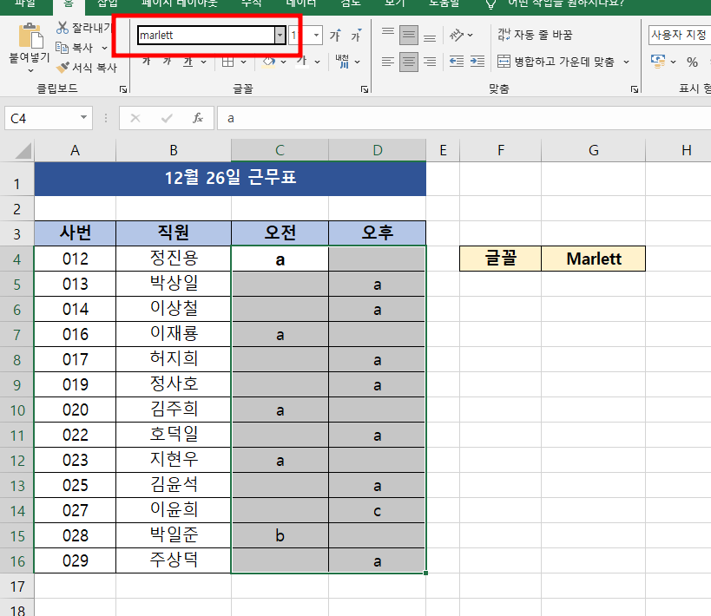Click in the marlett font name field
Viewport: 711px width, 616px height.
click(x=207, y=35)
